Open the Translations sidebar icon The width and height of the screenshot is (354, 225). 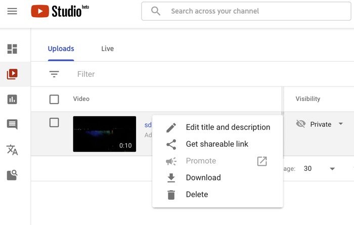tap(12, 150)
